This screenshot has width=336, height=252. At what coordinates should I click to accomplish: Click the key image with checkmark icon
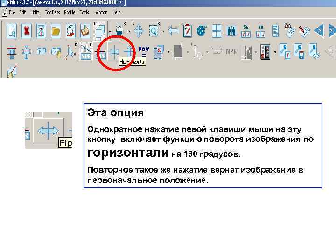285,51
